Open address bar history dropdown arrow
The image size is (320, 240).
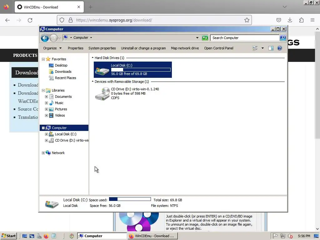click(197, 38)
